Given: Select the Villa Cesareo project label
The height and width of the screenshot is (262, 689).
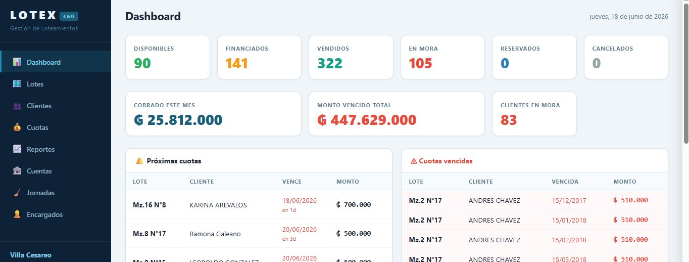Looking at the screenshot, I should pyautogui.click(x=31, y=255).
